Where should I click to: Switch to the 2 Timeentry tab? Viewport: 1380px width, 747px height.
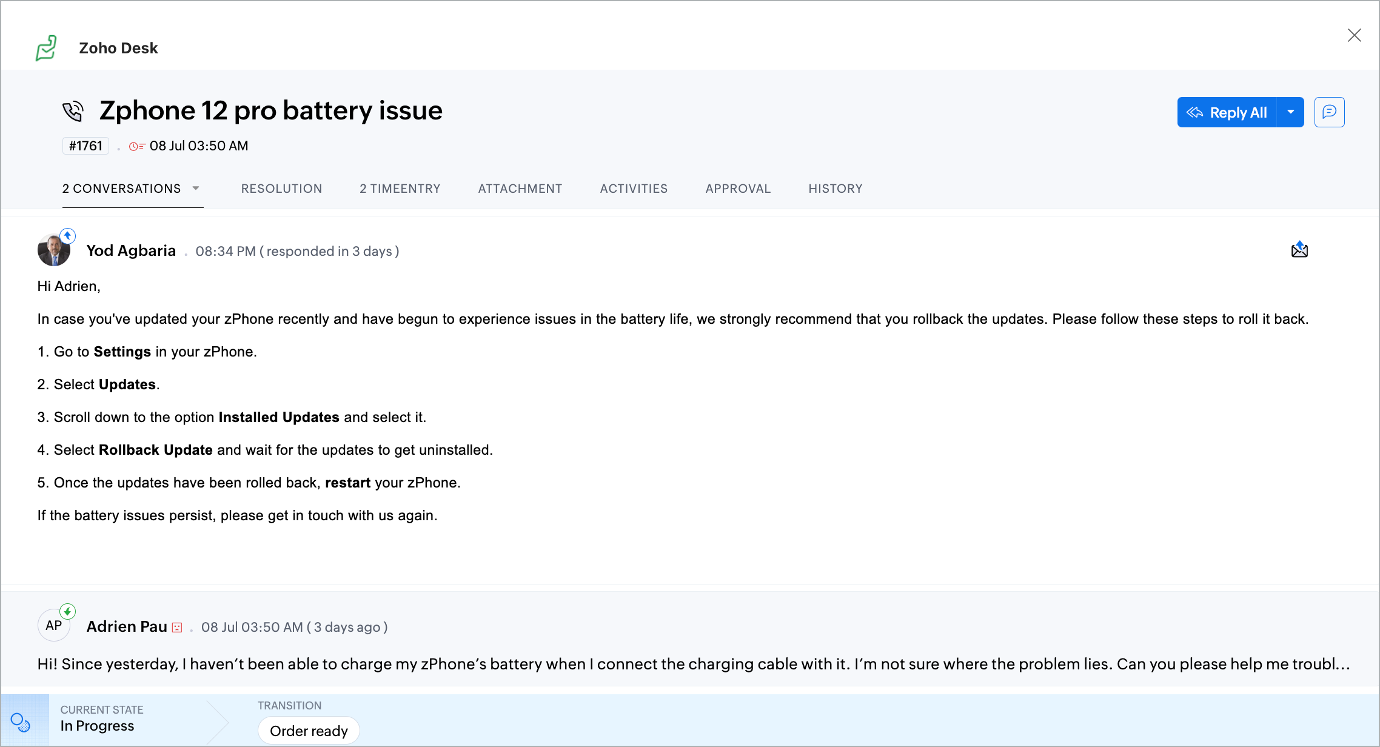pyautogui.click(x=400, y=189)
